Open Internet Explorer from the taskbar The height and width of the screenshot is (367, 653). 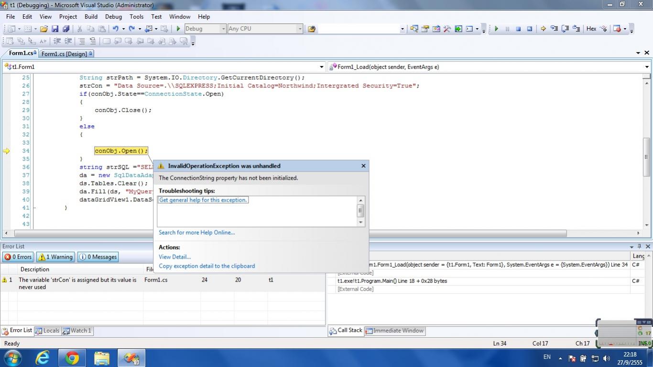(x=43, y=357)
